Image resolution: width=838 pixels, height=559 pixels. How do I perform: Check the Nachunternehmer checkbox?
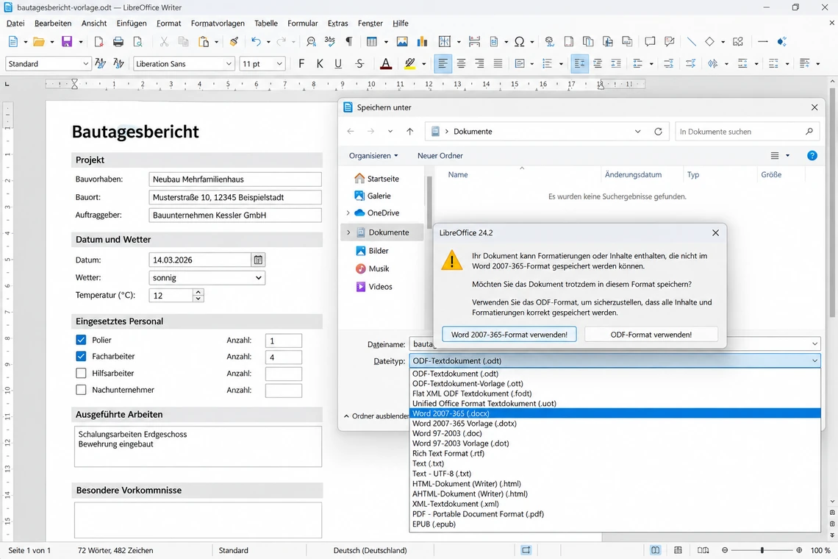point(81,390)
